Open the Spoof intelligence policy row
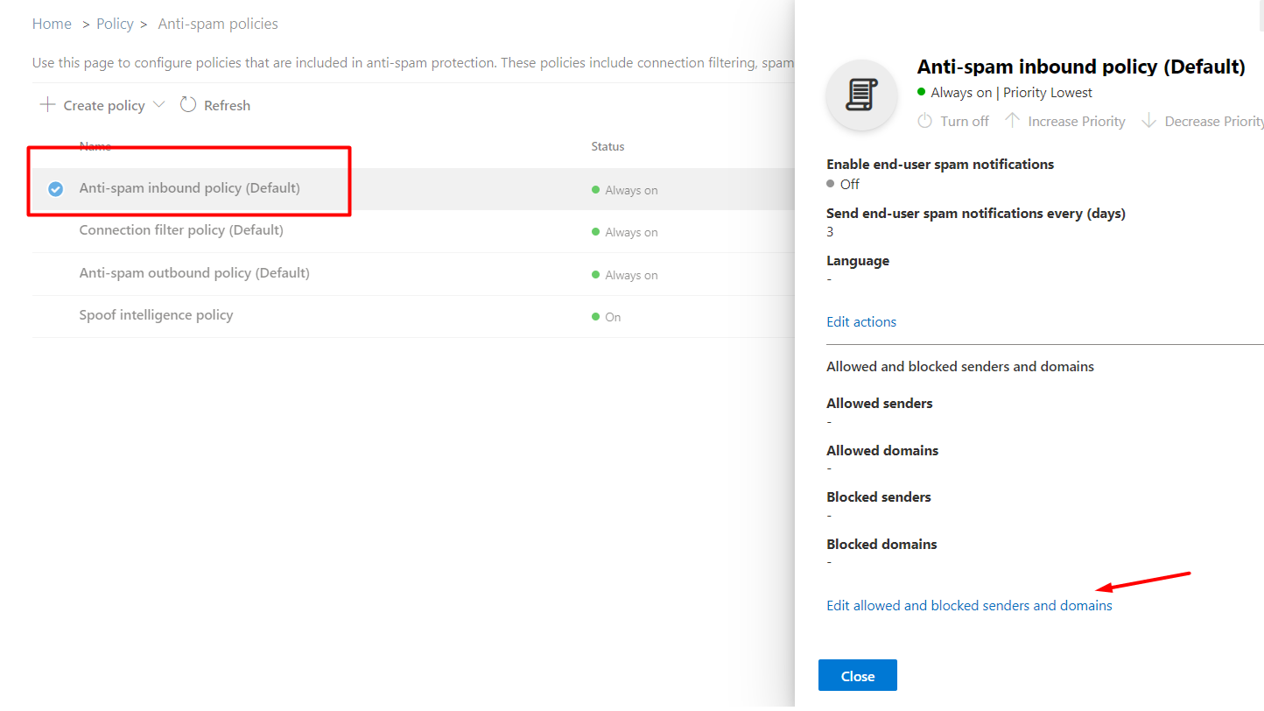This screenshot has width=1264, height=711. click(x=156, y=315)
